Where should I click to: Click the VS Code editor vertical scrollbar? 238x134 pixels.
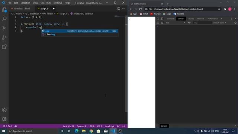pyautogui.click(x=126, y=64)
